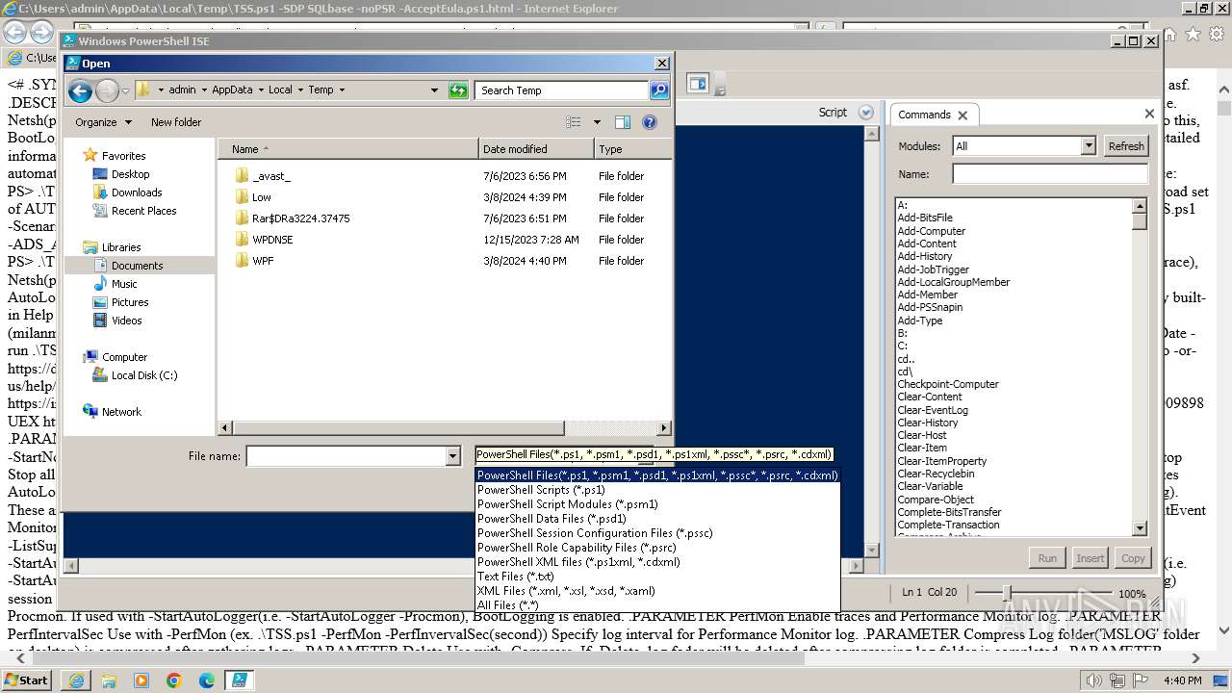Viewport: 1232px width, 693px height.
Task: Select Pictures library
Action: 130,302
